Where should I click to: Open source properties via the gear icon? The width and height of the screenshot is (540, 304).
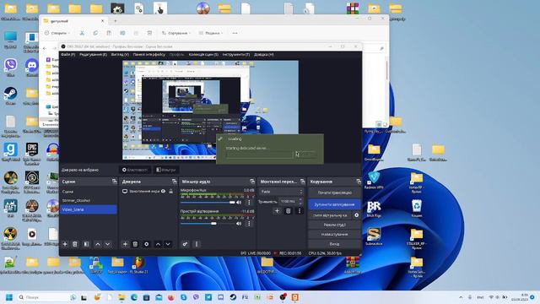146,244
